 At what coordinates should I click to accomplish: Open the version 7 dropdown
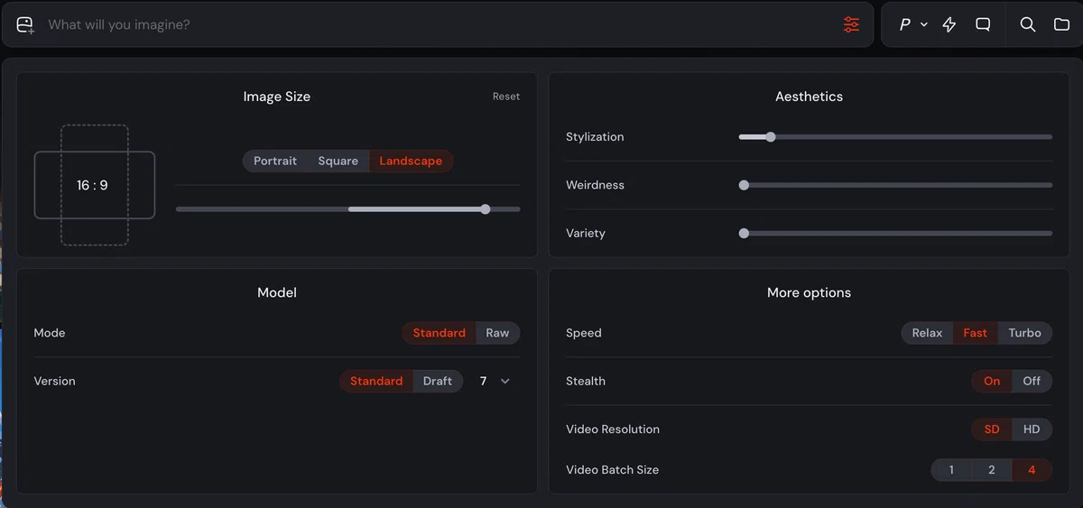click(x=495, y=381)
